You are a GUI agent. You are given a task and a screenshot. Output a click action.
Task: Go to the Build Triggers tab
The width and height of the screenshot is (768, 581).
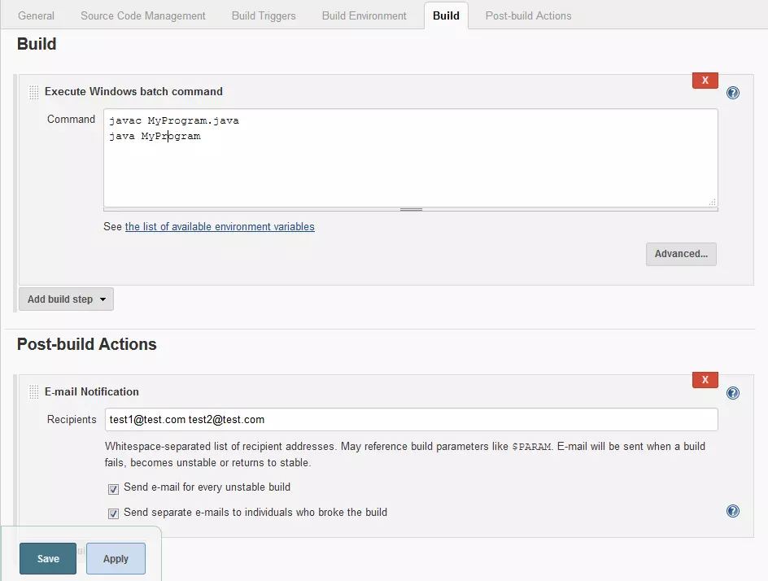point(264,15)
